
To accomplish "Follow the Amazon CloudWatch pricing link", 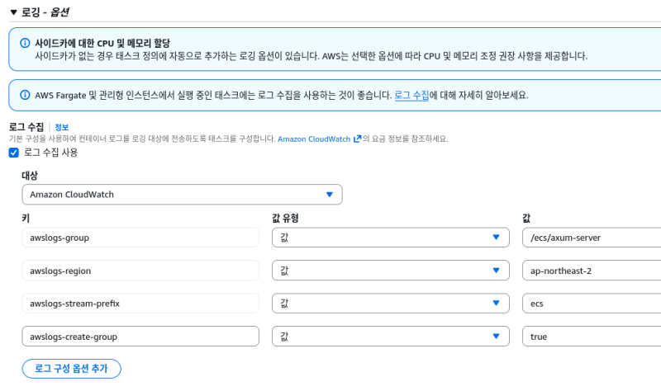I will pos(314,139).
